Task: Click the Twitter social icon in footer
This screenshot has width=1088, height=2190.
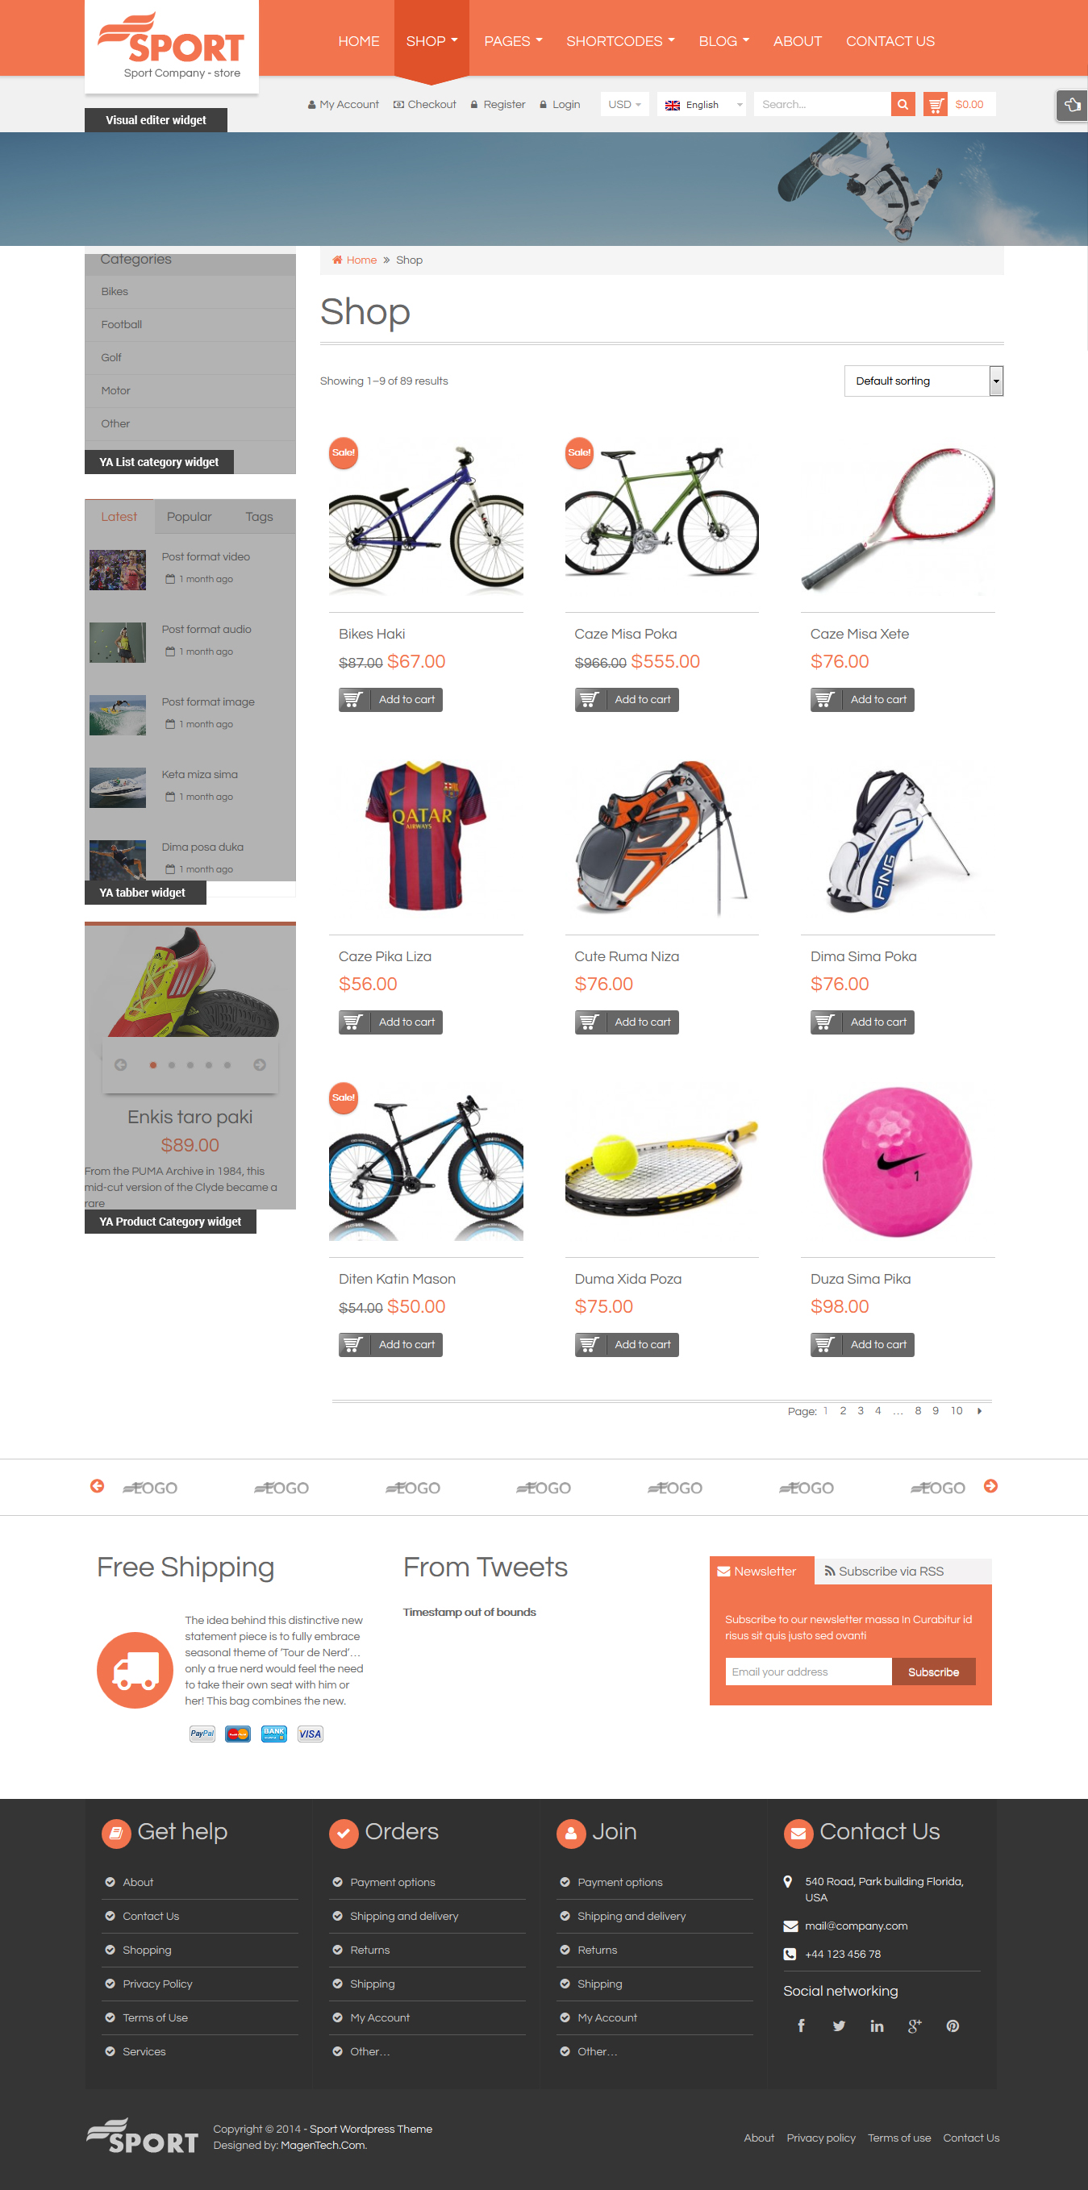Action: [839, 2026]
